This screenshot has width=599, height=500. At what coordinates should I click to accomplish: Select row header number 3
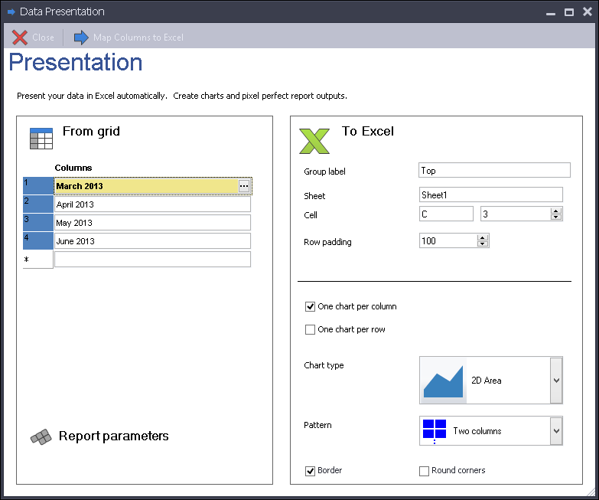(38, 223)
